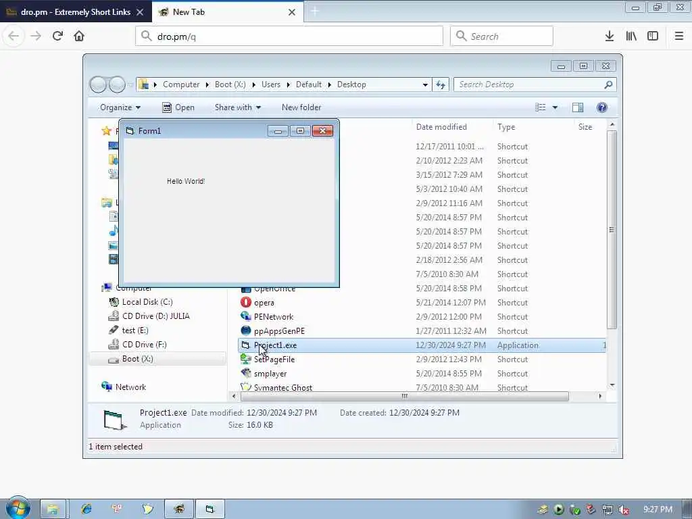
Task: Click scroll down arrow of file list
Action: (612, 386)
